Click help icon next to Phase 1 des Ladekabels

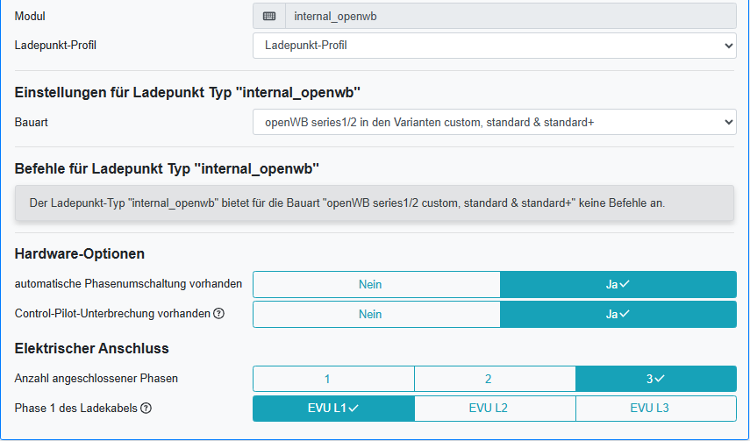point(146,409)
